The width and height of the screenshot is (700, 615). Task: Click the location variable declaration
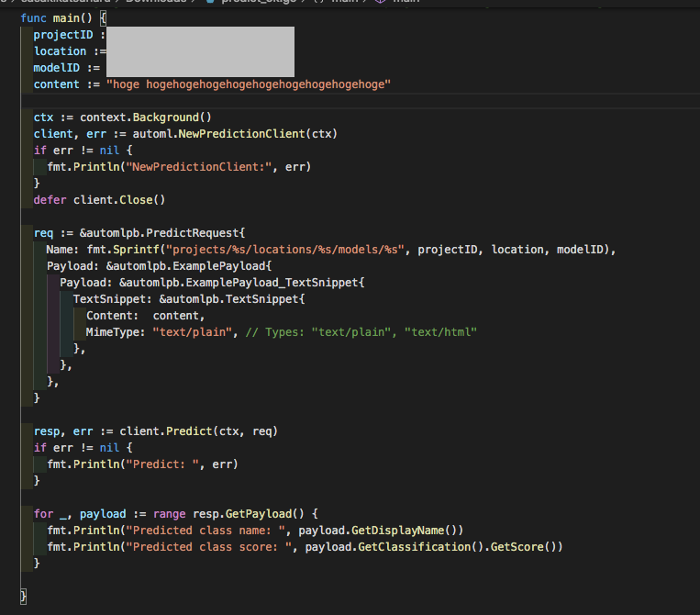pyautogui.click(x=70, y=51)
